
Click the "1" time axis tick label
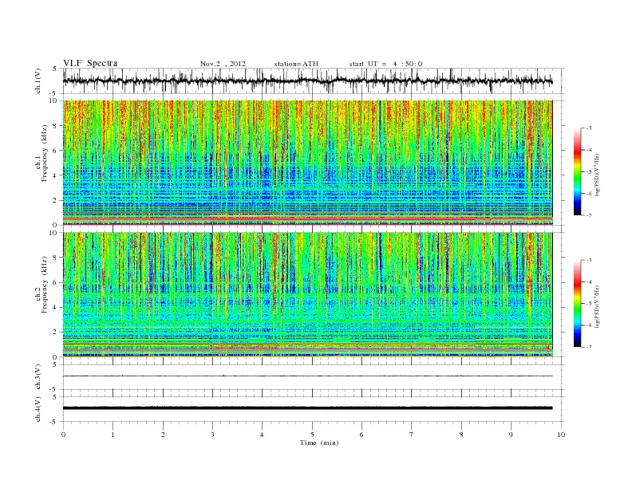[113, 435]
